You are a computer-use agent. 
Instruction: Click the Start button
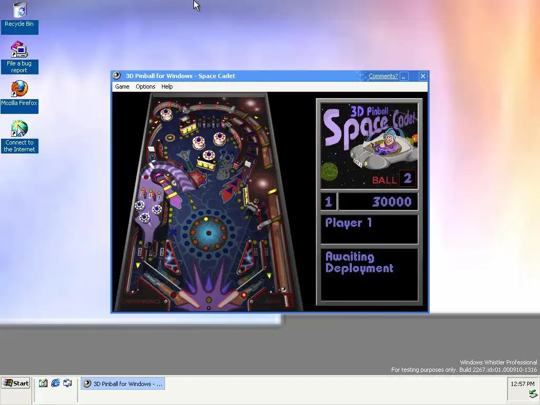pos(16,383)
